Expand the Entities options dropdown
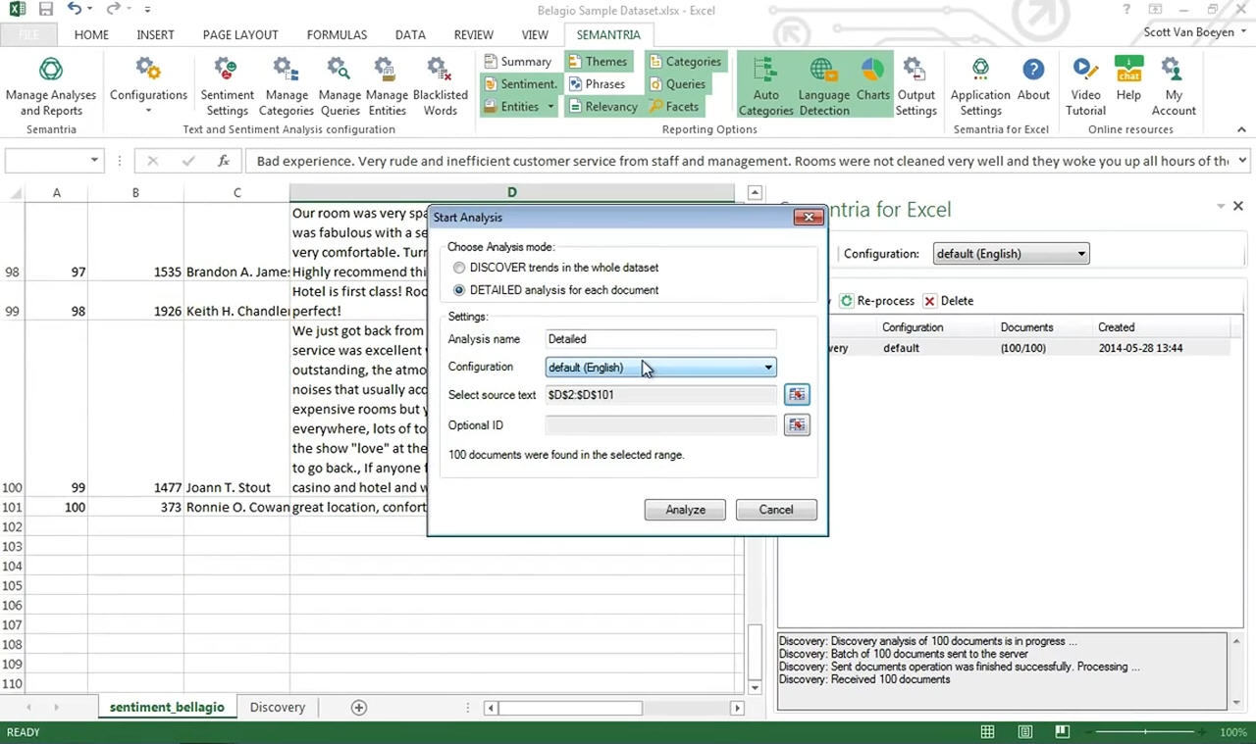This screenshot has height=744, width=1256. coord(550,107)
